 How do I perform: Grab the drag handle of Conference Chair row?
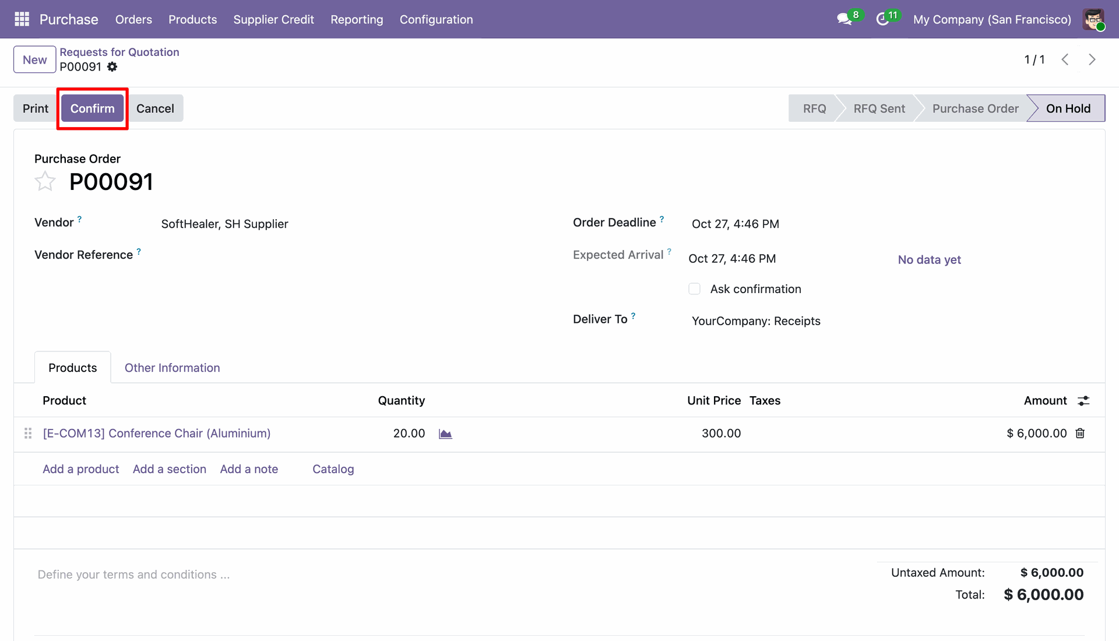(x=28, y=434)
